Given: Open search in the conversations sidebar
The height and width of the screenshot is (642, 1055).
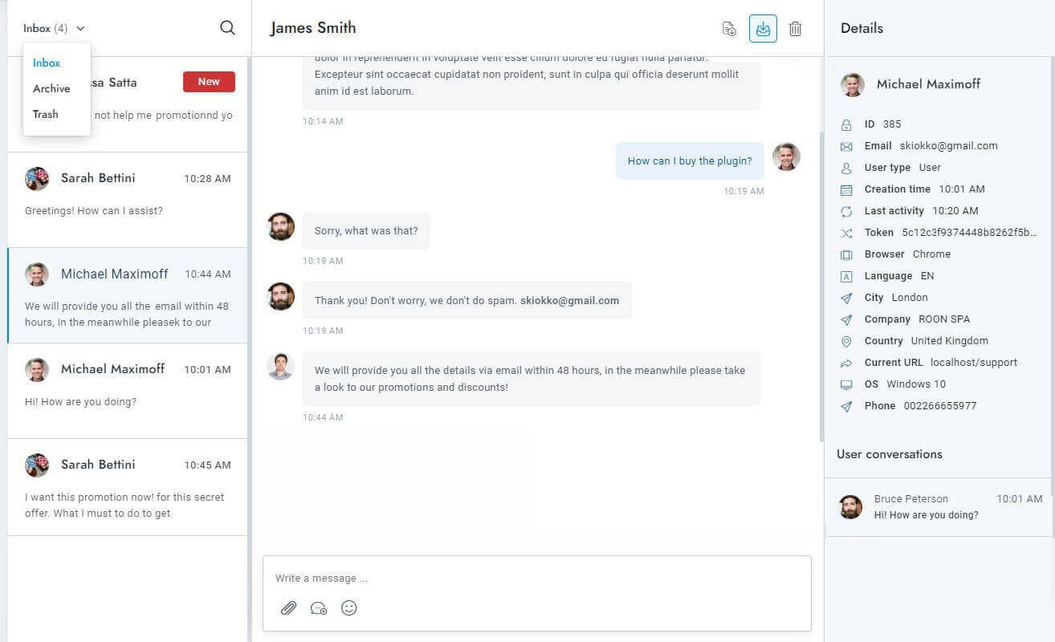Looking at the screenshot, I should tap(227, 27).
